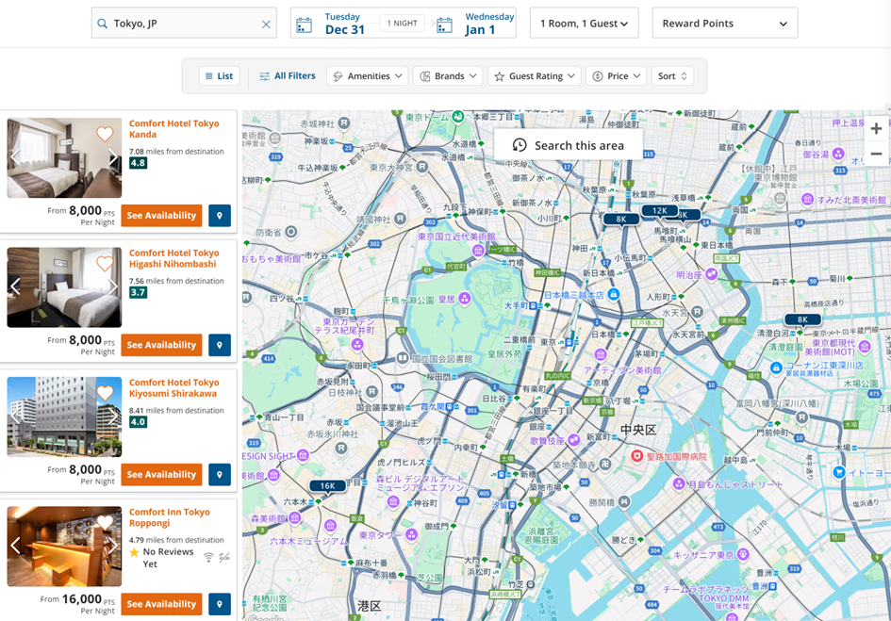Click the search magnifier icon

102,24
